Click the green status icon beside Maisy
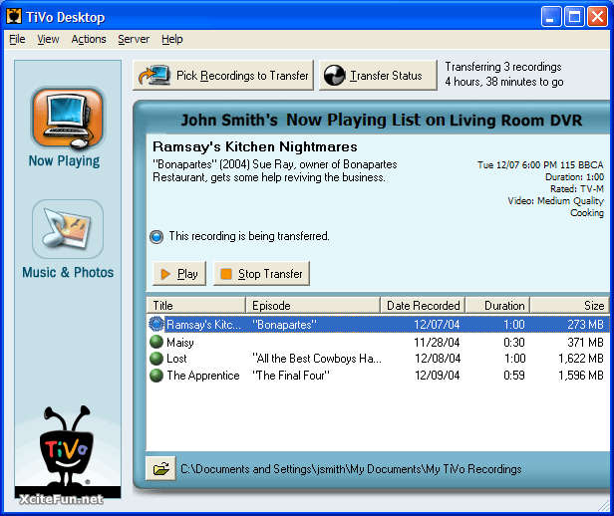This screenshot has width=614, height=516. pos(156,342)
